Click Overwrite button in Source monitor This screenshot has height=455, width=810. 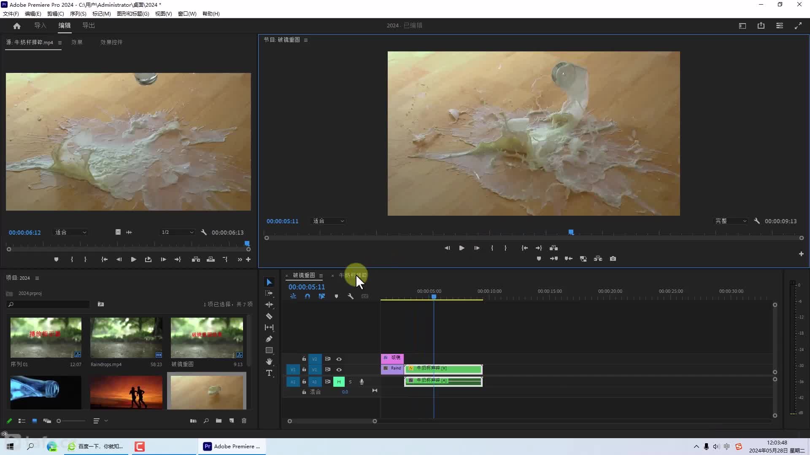(211, 260)
